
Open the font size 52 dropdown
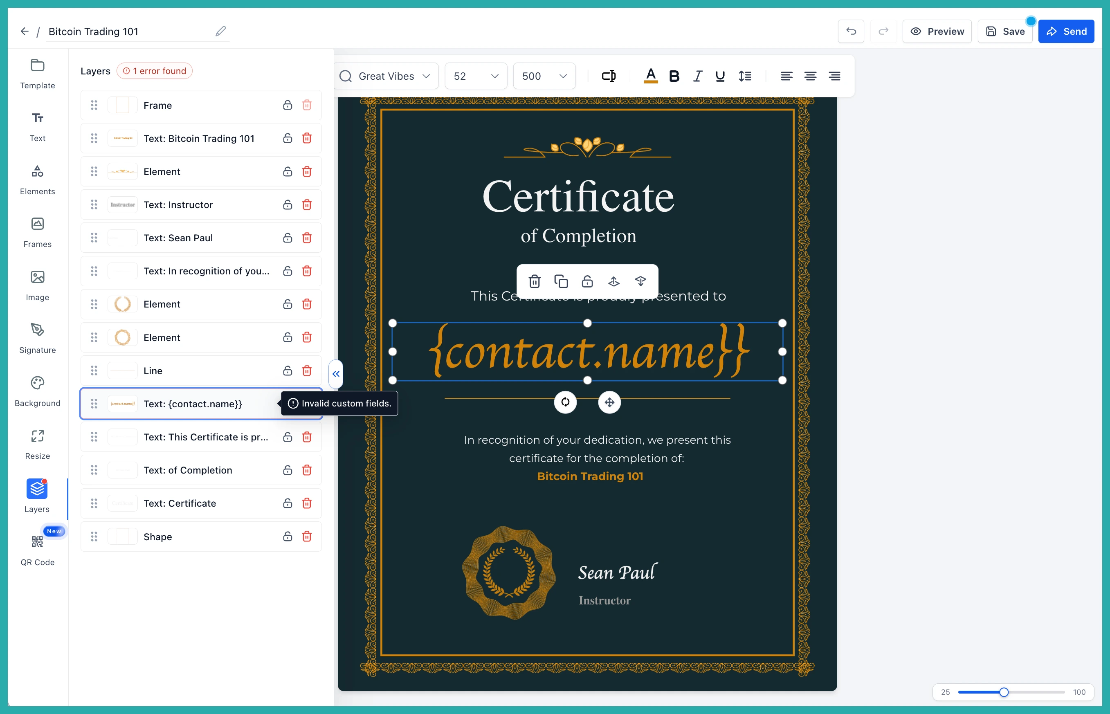tap(476, 76)
